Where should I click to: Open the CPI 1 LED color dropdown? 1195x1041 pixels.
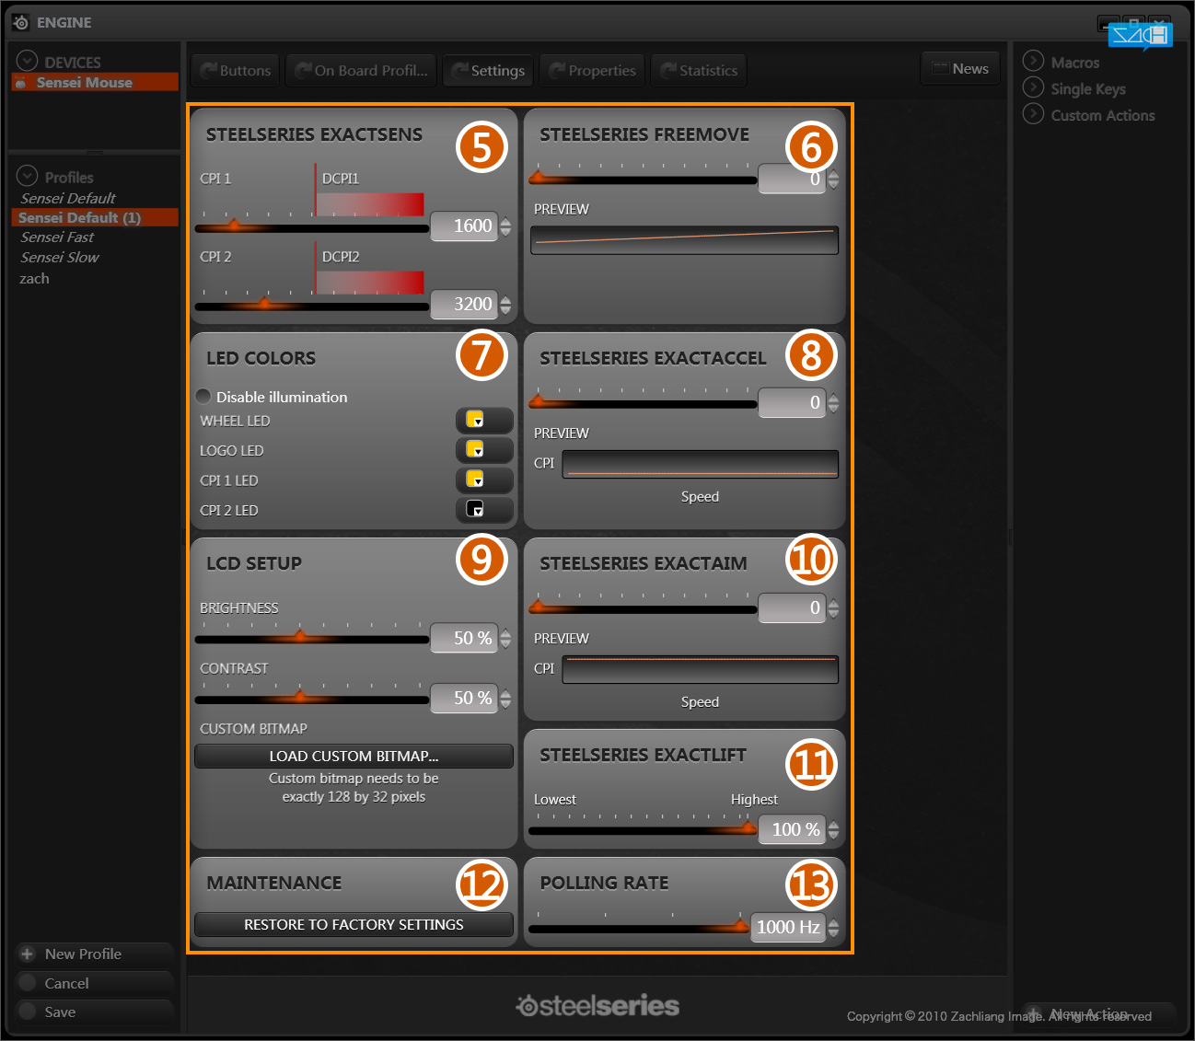[484, 480]
